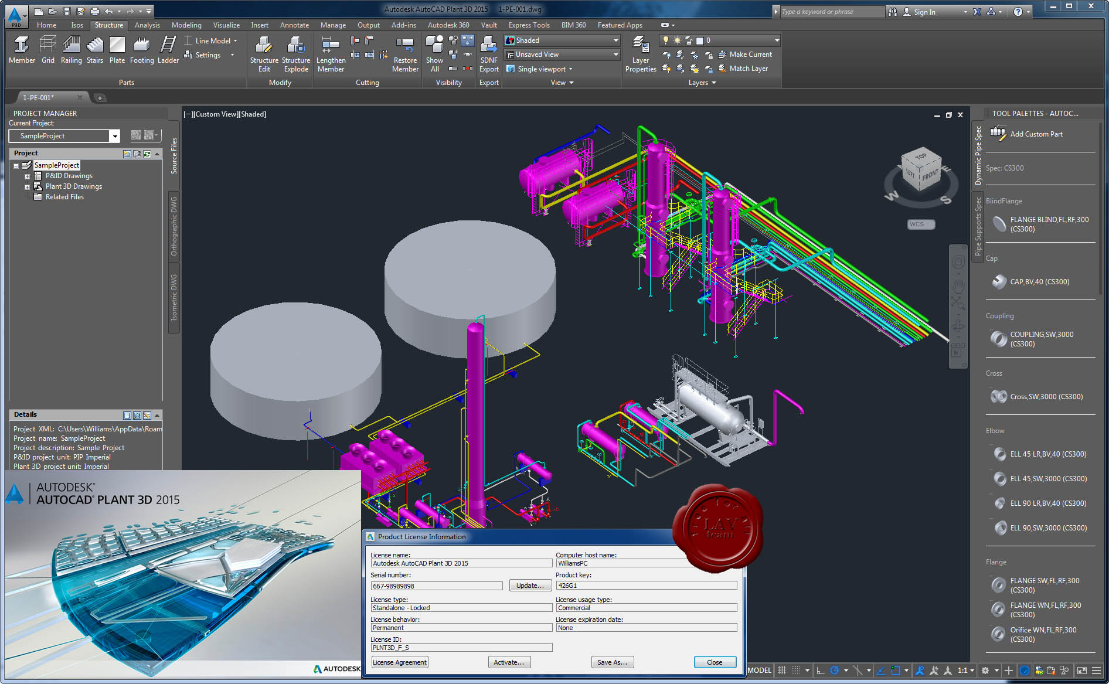Select the Ladder tool
This screenshot has height=684, width=1109.
click(168, 50)
